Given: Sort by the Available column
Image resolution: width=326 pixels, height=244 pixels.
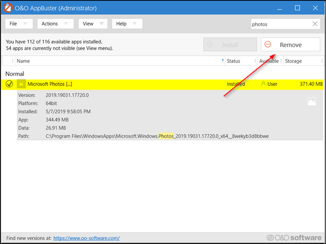Looking at the screenshot, I should click(x=270, y=61).
